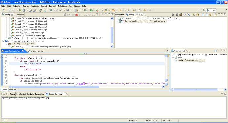
Task: Open the Refactor menu
Action: (x=17, y=6)
